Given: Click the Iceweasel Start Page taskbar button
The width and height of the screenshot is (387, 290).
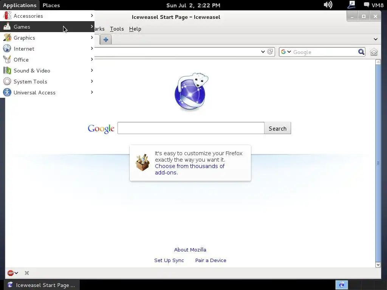Looking at the screenshot, I should coord(42,285).
